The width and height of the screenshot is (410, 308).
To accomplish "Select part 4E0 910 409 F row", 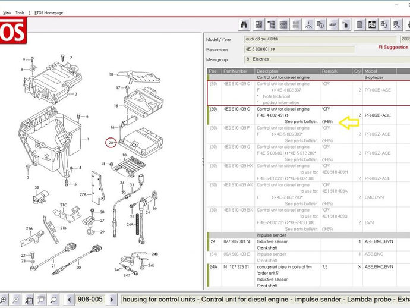I will coord(308,134).
